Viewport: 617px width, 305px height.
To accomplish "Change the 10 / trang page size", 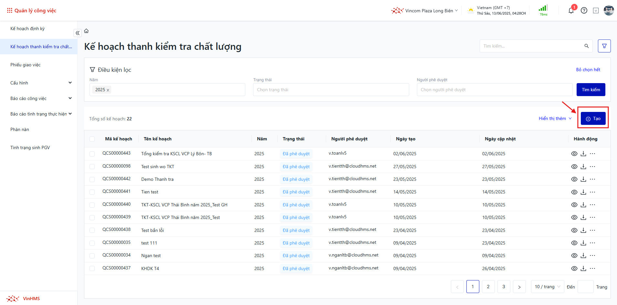I will click(x=547, y=287).
